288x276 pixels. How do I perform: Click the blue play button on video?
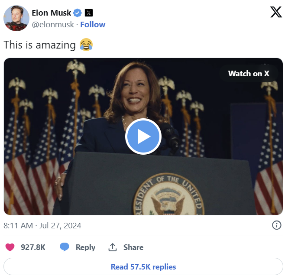tap(143, 137)
